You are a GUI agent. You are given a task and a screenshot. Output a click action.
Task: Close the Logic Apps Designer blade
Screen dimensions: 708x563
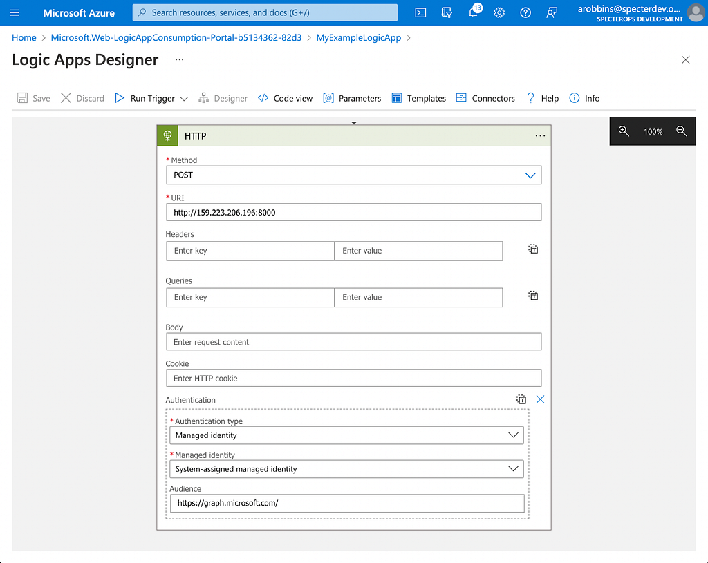685,60
